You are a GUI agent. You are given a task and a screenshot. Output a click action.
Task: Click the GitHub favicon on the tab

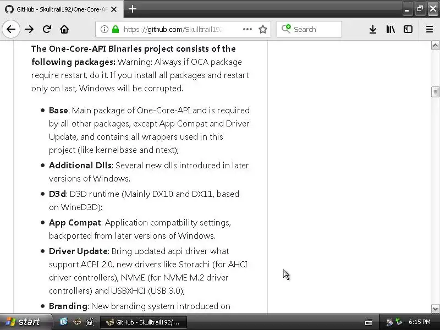[9, 9]
